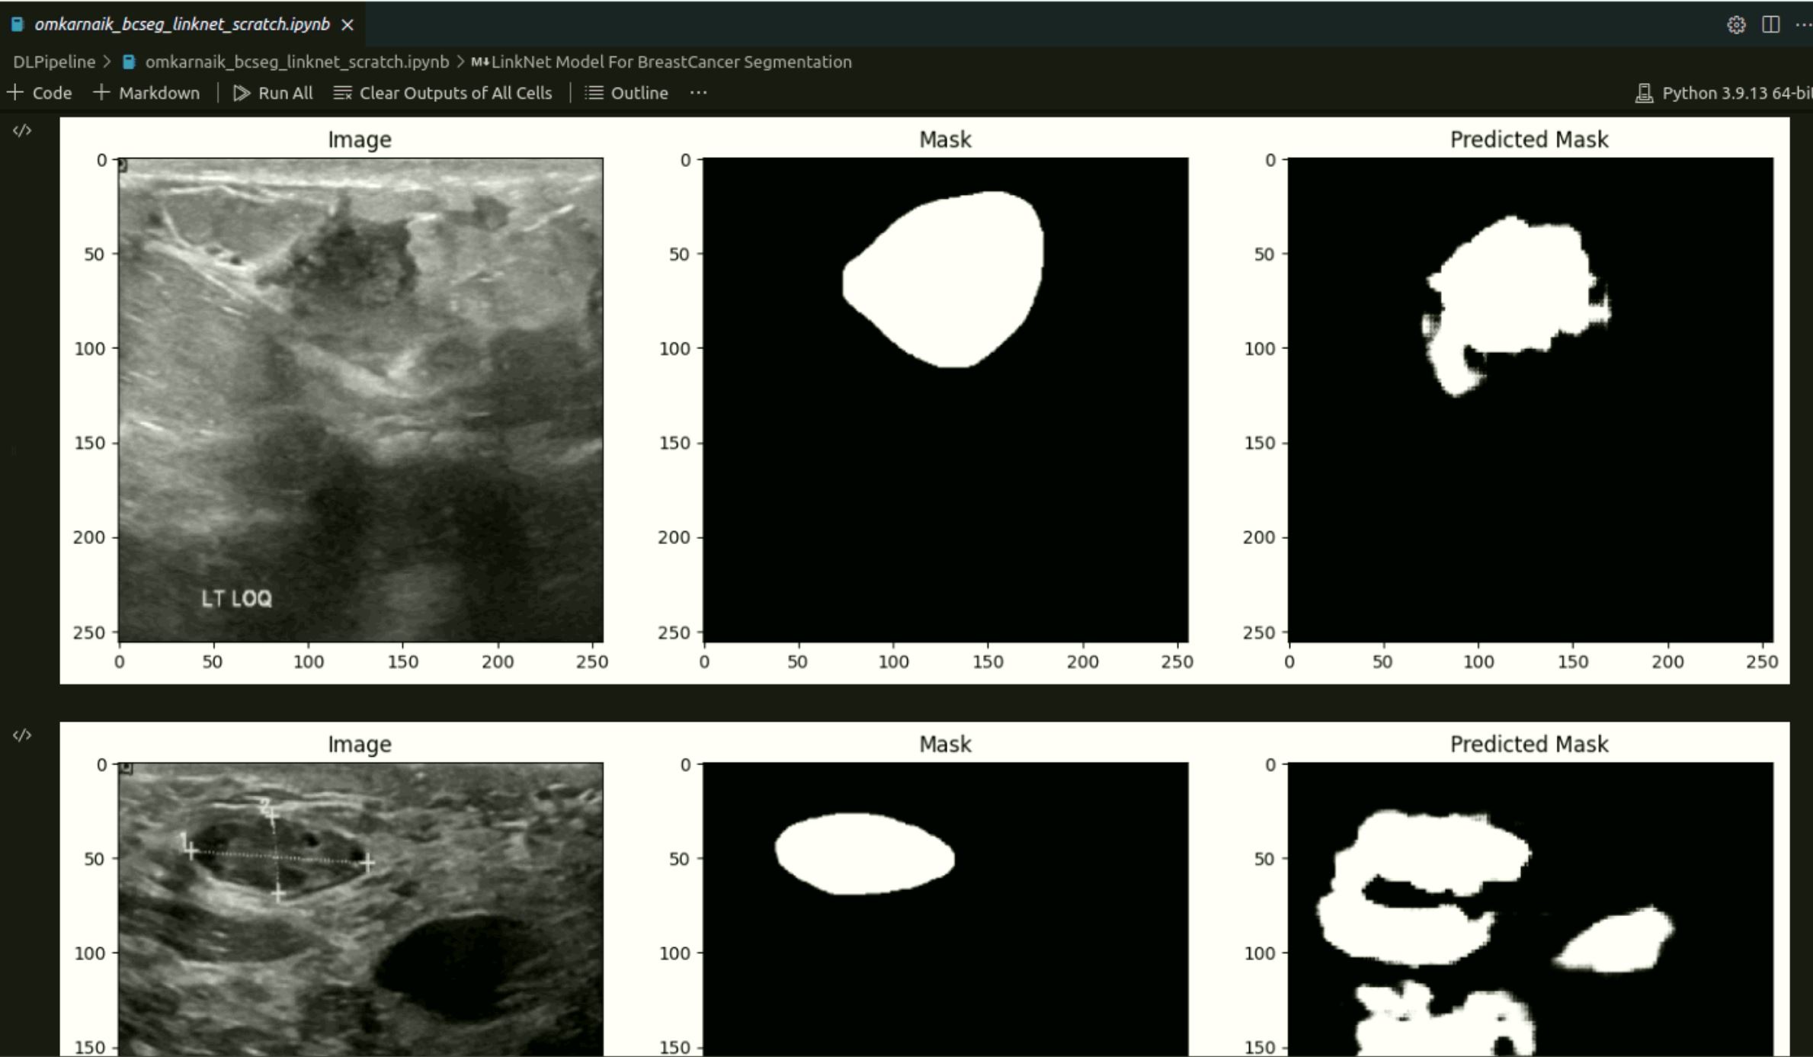This screenshot has width=1813, height=1057.
Task: Click first output cell's mimetype icon
Action: [x=22, y=131]
